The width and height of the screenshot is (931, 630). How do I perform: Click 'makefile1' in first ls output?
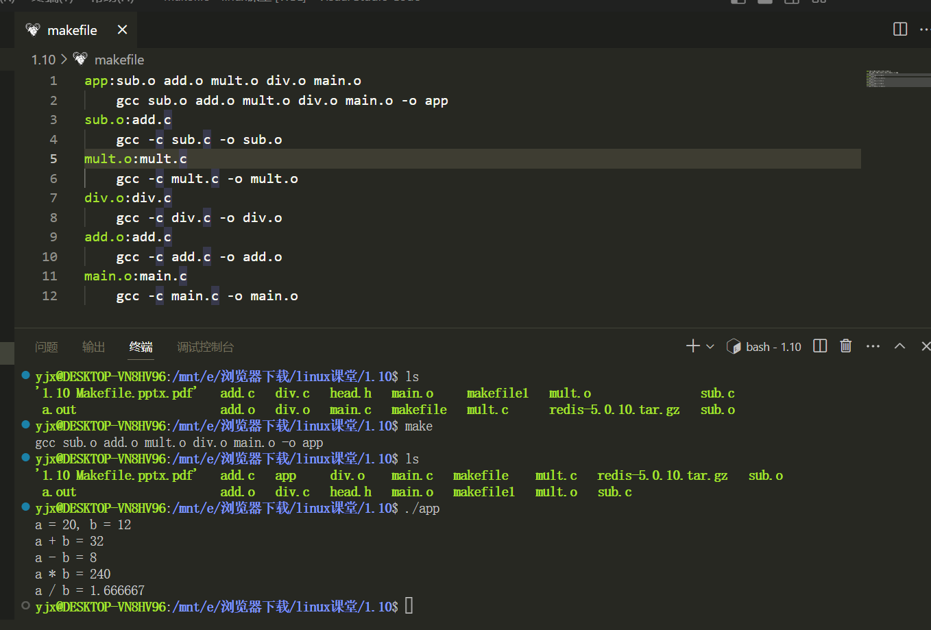pyautogui.click(x=498, y=393)
